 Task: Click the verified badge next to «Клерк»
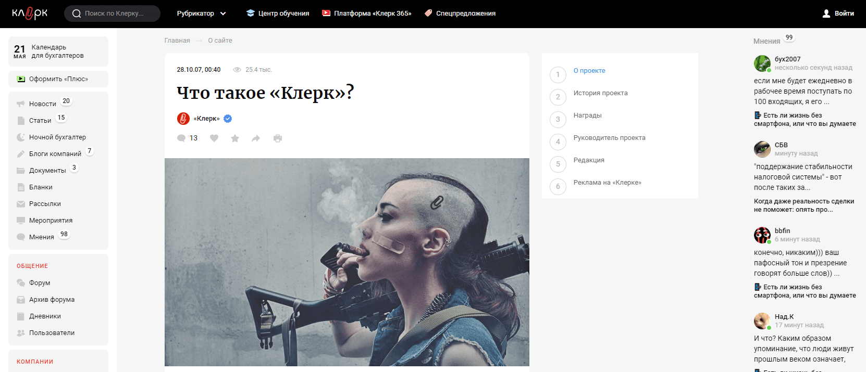coord(228,119)
